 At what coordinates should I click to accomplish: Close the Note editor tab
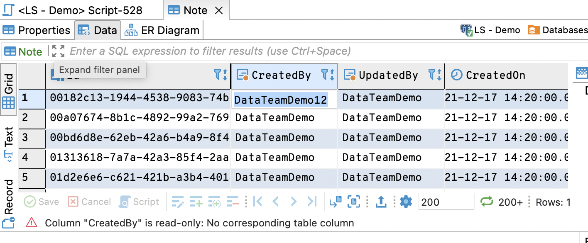[220, 11]
